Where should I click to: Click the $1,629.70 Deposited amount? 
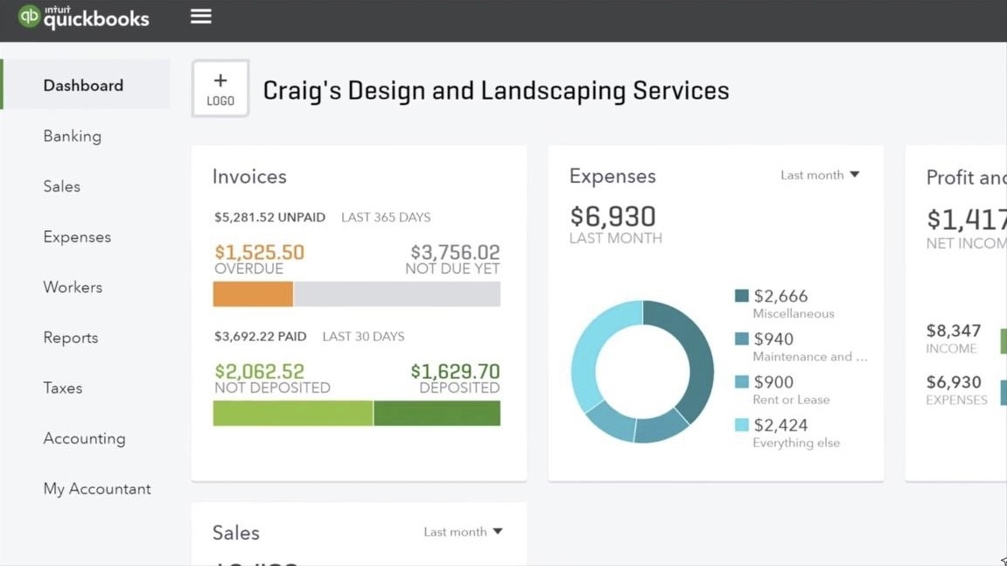[x=455, y=371]
